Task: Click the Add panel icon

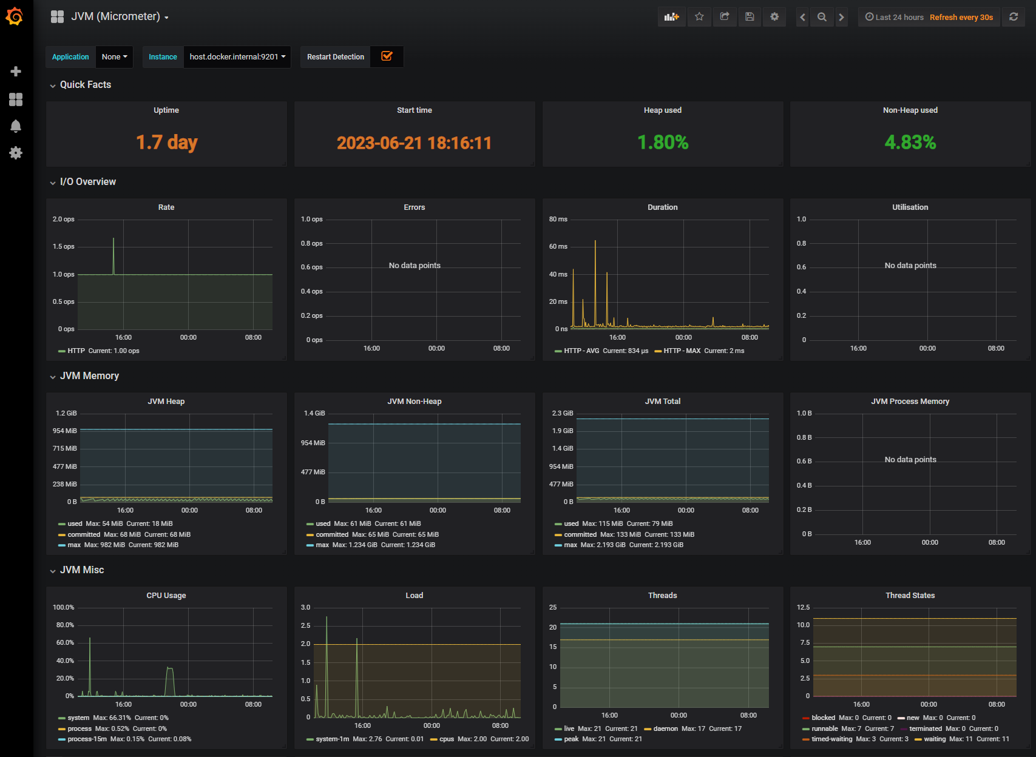Action: tap(672, 17)
